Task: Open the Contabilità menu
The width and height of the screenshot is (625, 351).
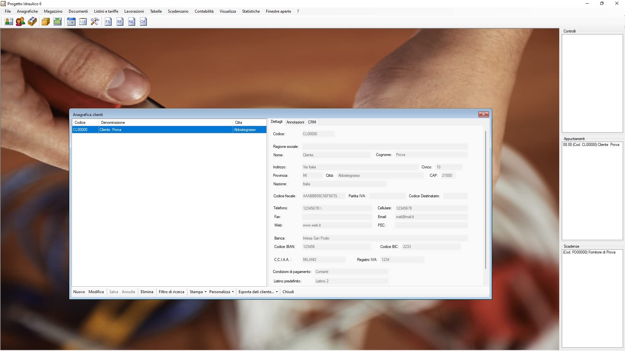Action: (x=204, y=11)
